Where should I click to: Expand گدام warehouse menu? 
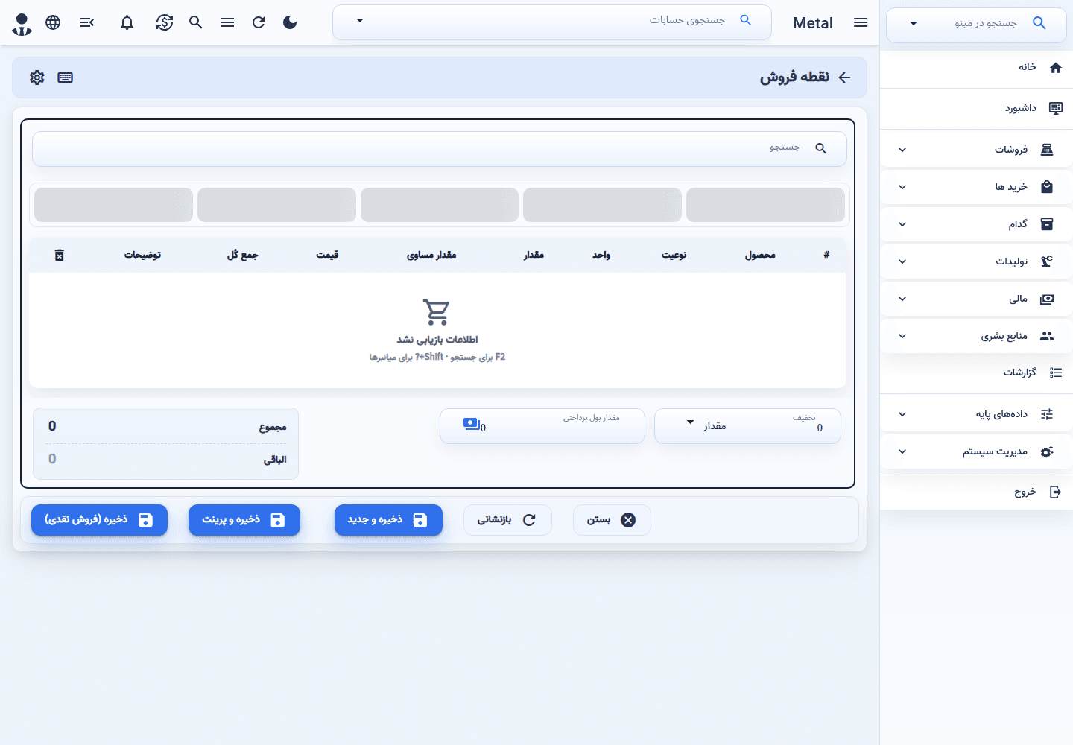click(976, 224)
